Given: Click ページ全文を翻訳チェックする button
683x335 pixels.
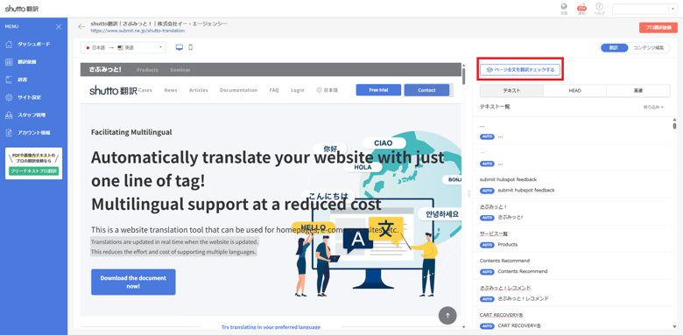Looking at the screenshot, I should (520, 70).
